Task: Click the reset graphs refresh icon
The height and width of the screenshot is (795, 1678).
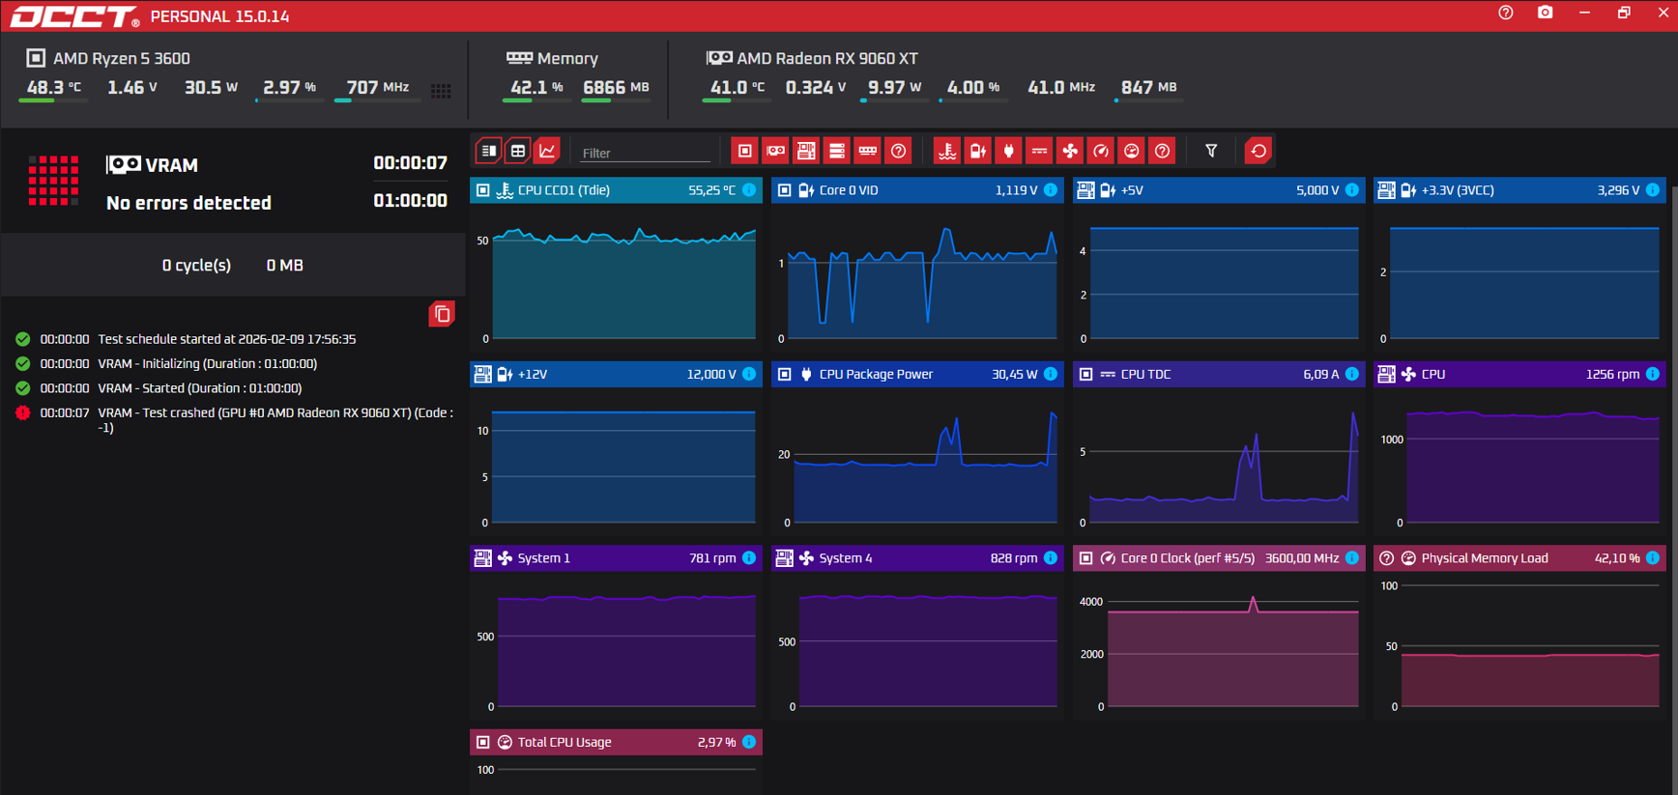Action: pos(1258,151)
